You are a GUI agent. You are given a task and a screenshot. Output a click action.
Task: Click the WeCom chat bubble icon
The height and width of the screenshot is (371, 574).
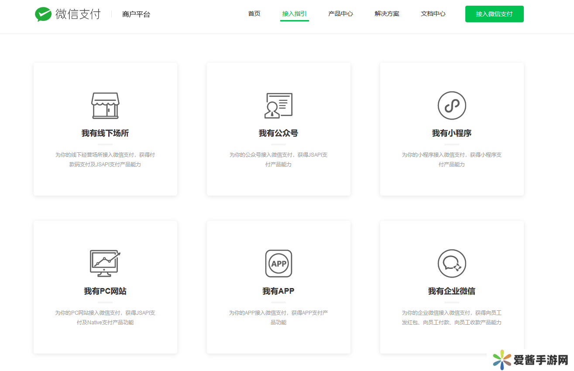coord(452,264)
